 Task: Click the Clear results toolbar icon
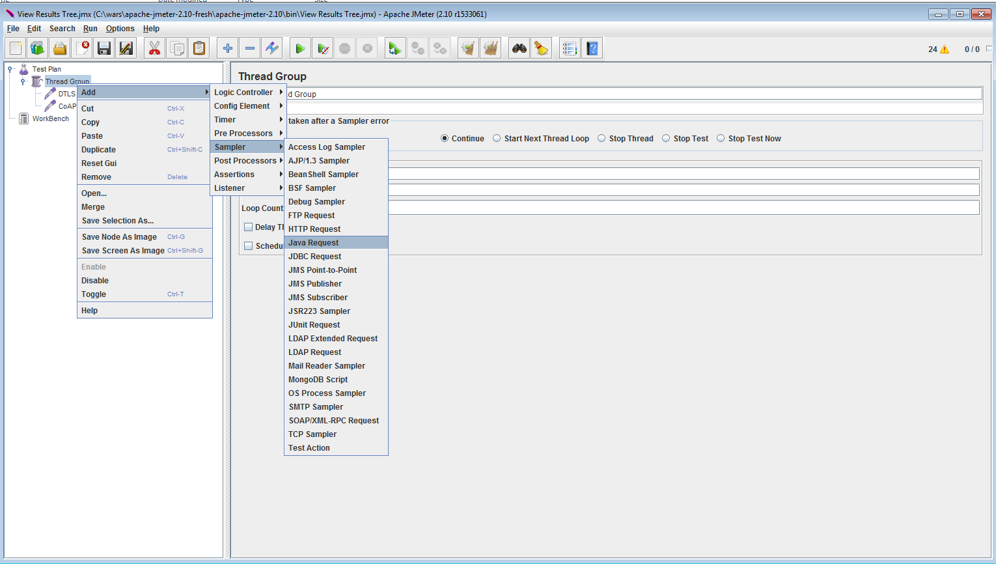(468, 48)
